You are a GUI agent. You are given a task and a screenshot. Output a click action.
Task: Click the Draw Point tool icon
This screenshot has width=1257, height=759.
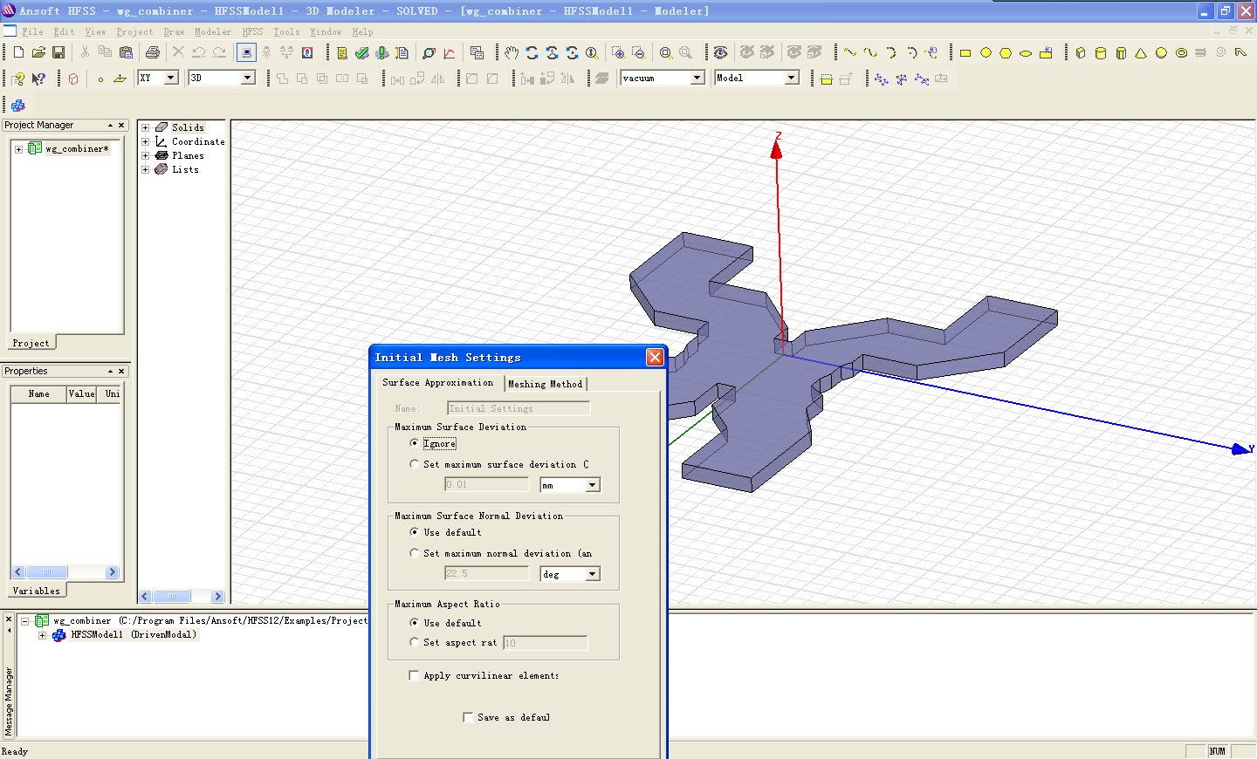pos(100,79)
